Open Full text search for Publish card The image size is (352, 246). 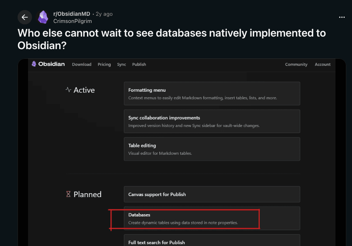point(212,241)
